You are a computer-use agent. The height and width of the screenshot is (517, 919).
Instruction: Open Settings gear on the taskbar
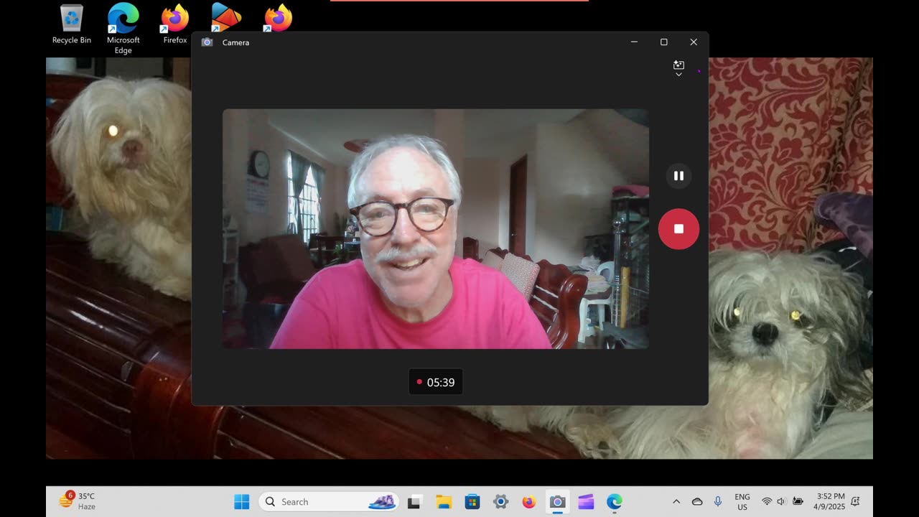tap(500, 502)
